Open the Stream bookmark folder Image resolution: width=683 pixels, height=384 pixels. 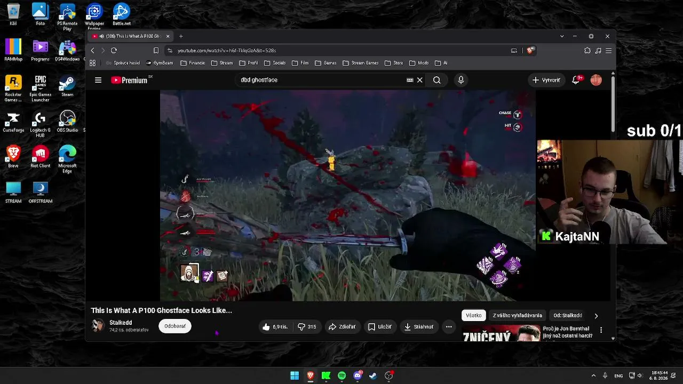pyautogui.click(x=222, y=63)
